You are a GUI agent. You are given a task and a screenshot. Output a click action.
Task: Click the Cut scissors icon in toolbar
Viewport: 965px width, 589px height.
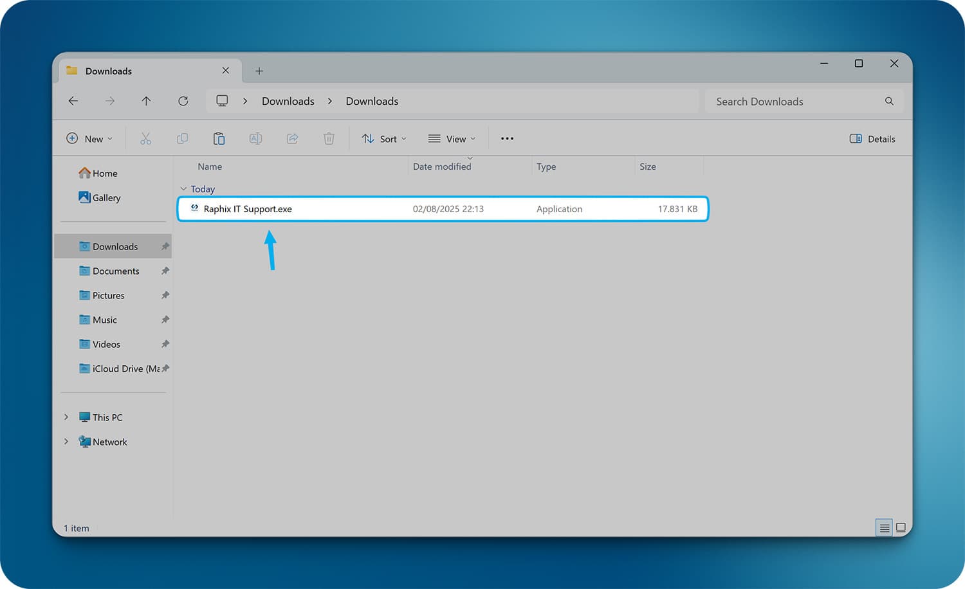pyautogui.click(x=145, y=139)
